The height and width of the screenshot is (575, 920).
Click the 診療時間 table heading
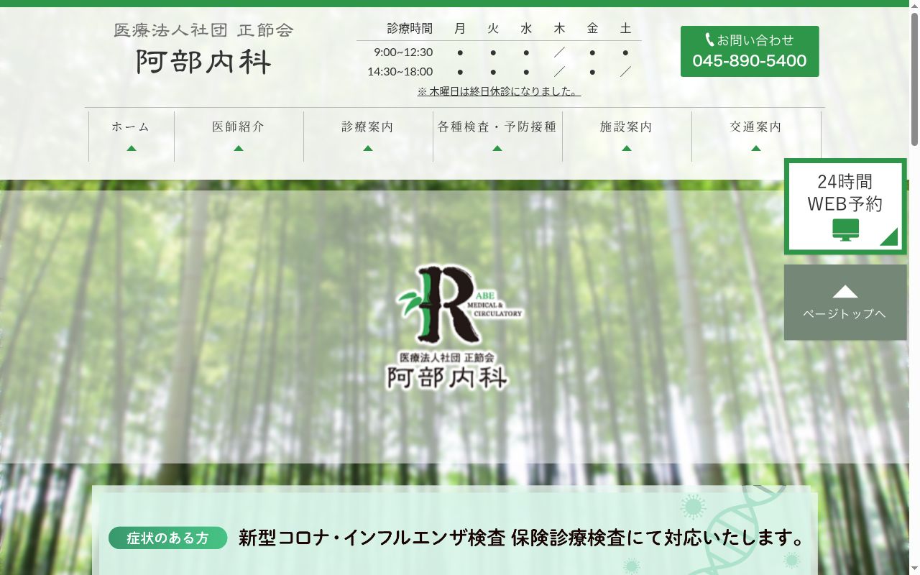[x=410, y=29]
